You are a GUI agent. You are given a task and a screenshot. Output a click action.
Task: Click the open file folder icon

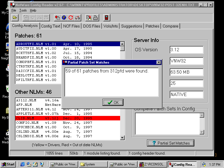click(x=15, y=18)
